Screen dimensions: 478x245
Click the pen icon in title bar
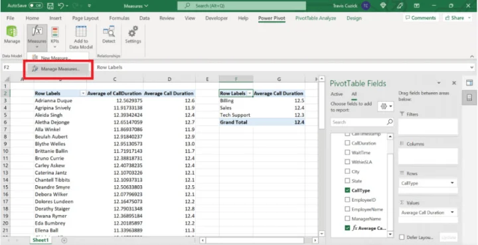pyautogui.click(x=400, y=6)
